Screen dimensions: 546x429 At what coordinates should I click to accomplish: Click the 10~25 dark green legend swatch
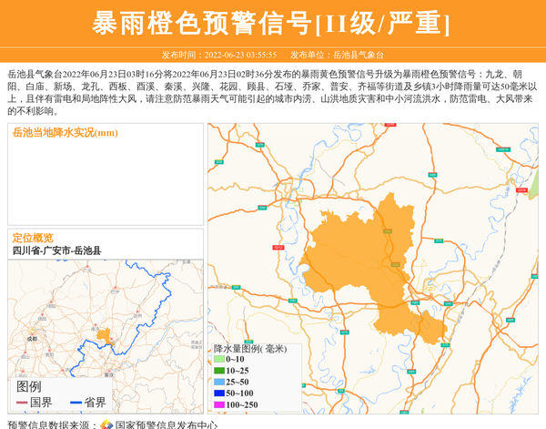click(218, 371)
